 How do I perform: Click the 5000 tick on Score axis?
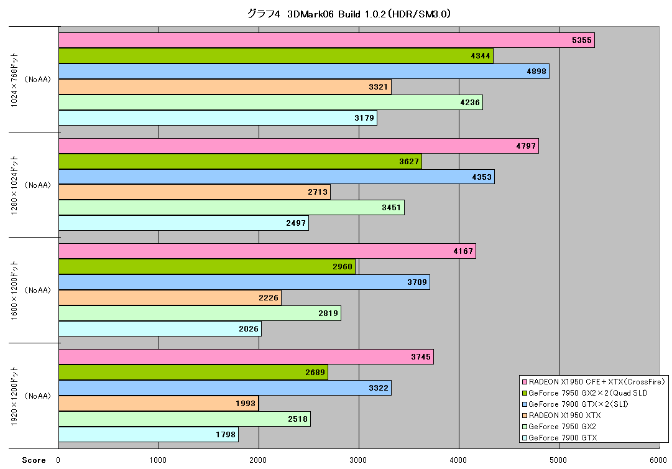pyautogui.click(x=558, y=460)
